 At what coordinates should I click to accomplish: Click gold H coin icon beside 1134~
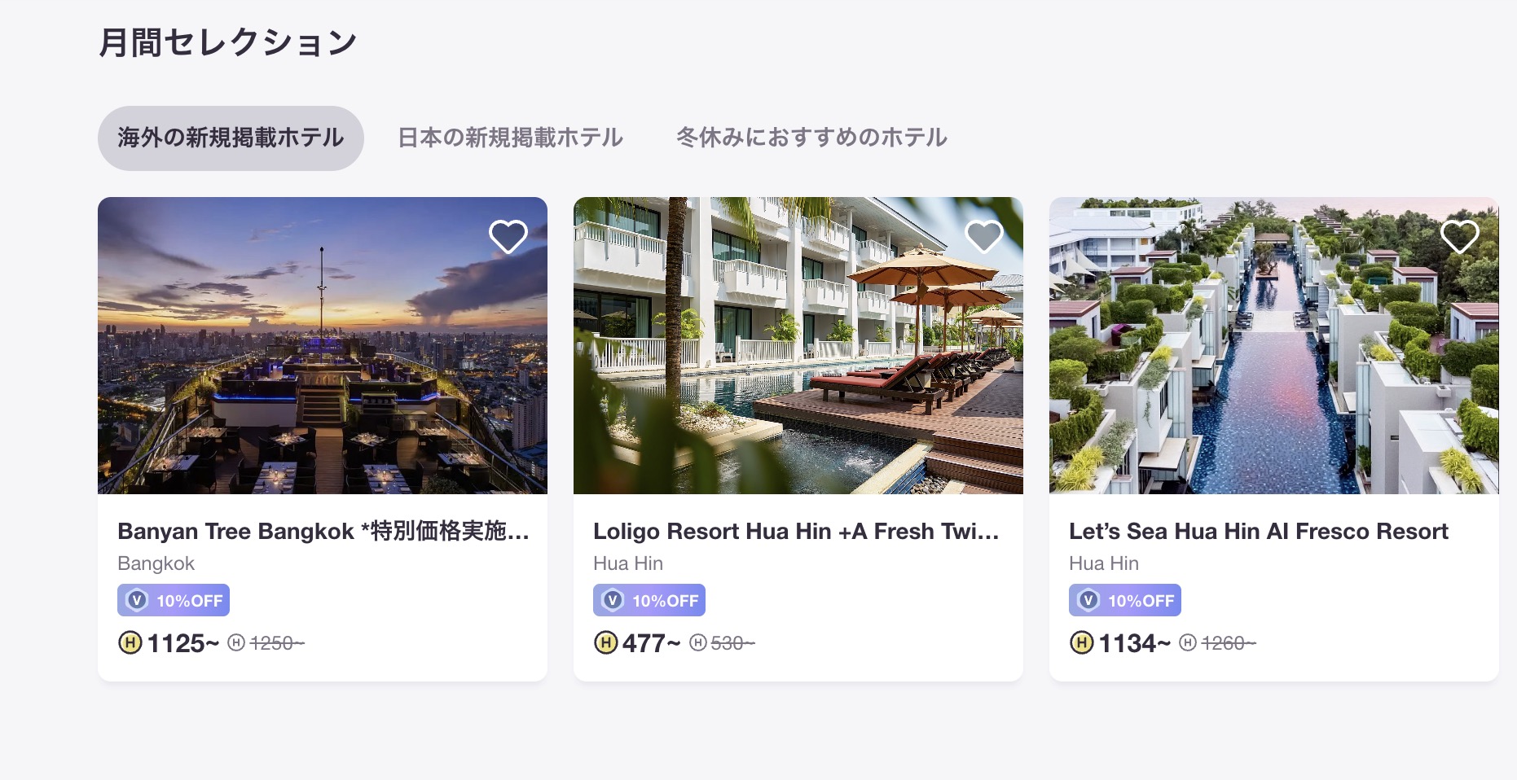(1082, 643)
